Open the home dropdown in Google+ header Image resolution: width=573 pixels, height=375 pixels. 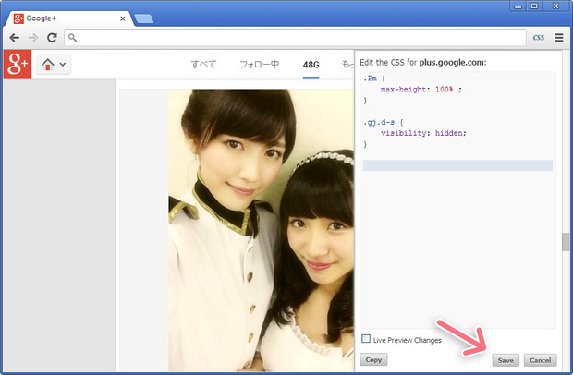[x=54, y=65]
